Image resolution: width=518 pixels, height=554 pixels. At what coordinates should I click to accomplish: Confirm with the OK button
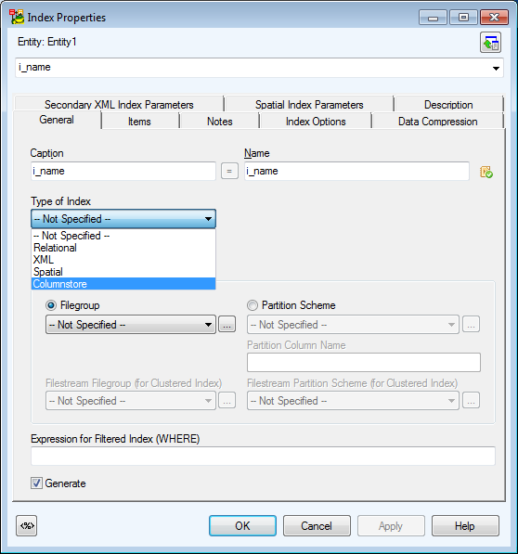242,526
